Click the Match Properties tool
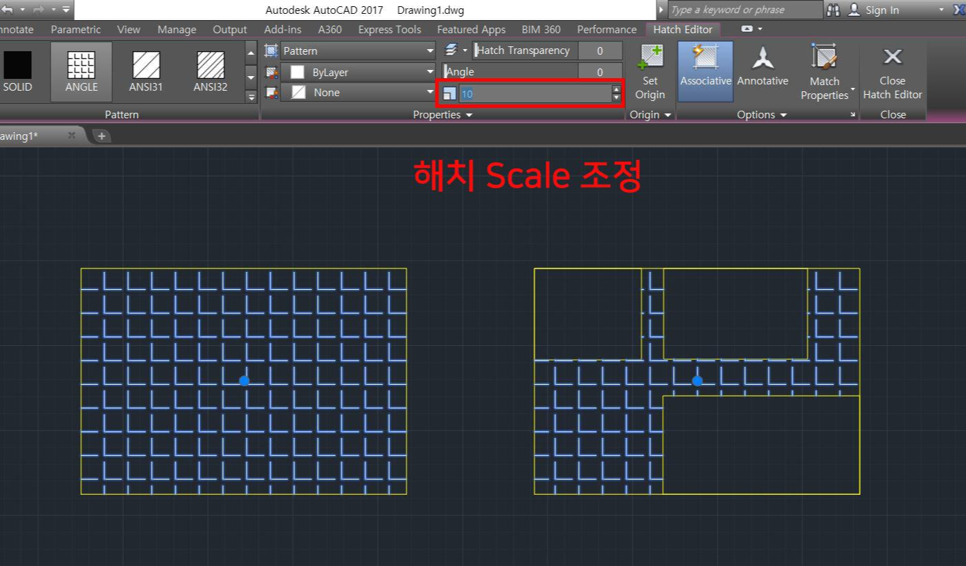 coord(823,71)
